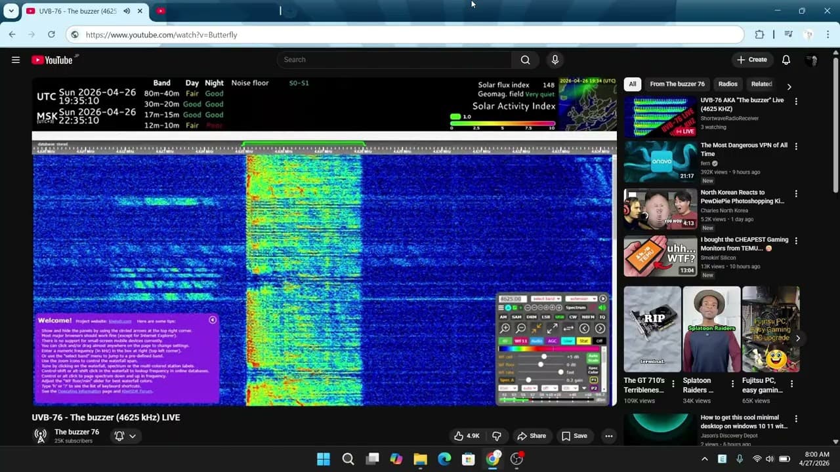Zoom in on the waterfall spectrum
Viewport: 840px width, 472px height.
(x=505, y=328)
